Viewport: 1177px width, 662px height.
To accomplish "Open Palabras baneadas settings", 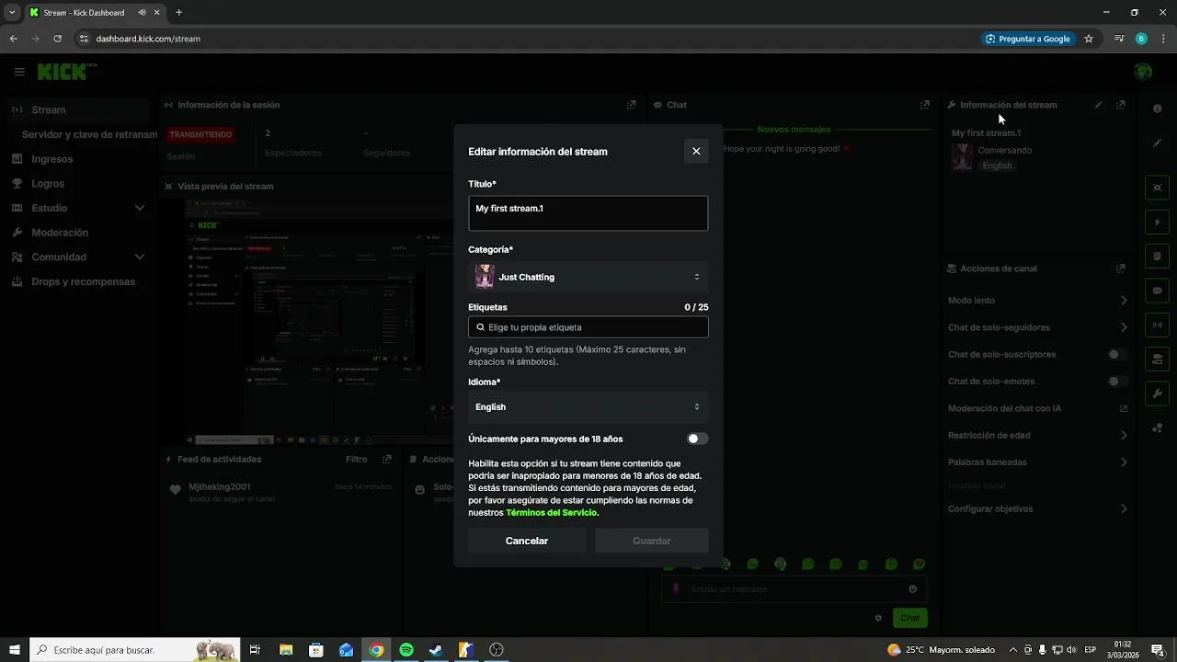I will coord(1038,462).
